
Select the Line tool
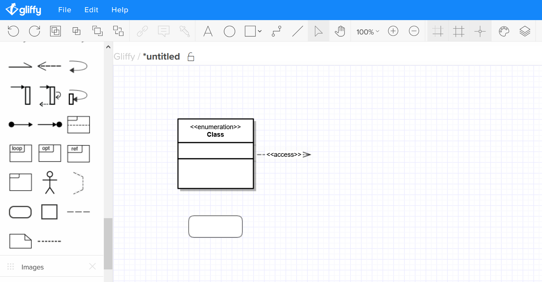tap(297, 31)
